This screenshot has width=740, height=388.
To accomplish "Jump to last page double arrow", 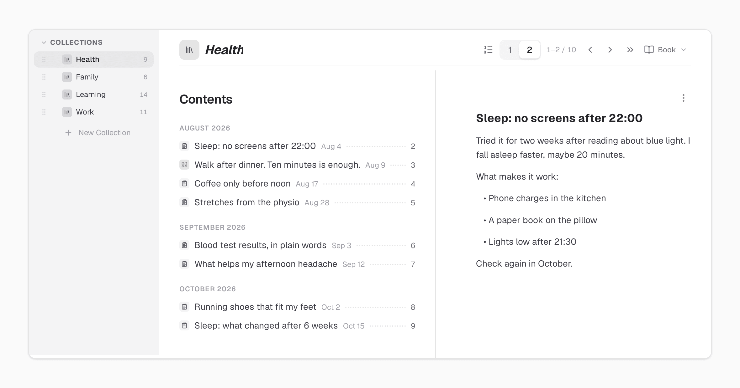I will [630, 50].
